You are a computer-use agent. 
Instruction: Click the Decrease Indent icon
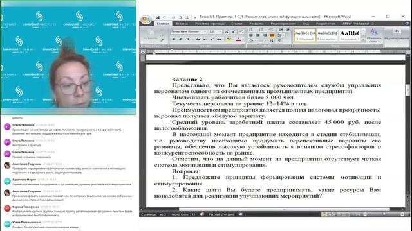click(x=281, y=30)
